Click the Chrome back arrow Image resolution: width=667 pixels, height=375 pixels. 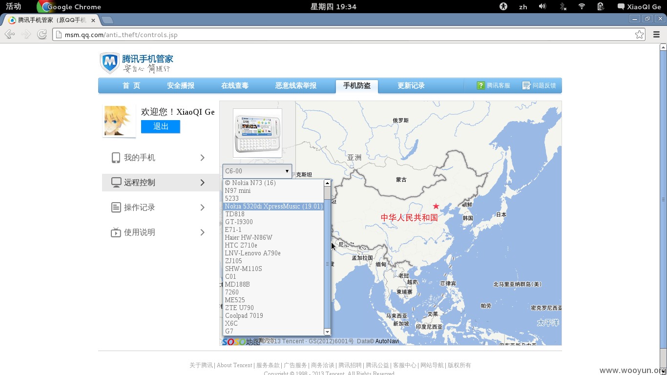tap(9, 34)
